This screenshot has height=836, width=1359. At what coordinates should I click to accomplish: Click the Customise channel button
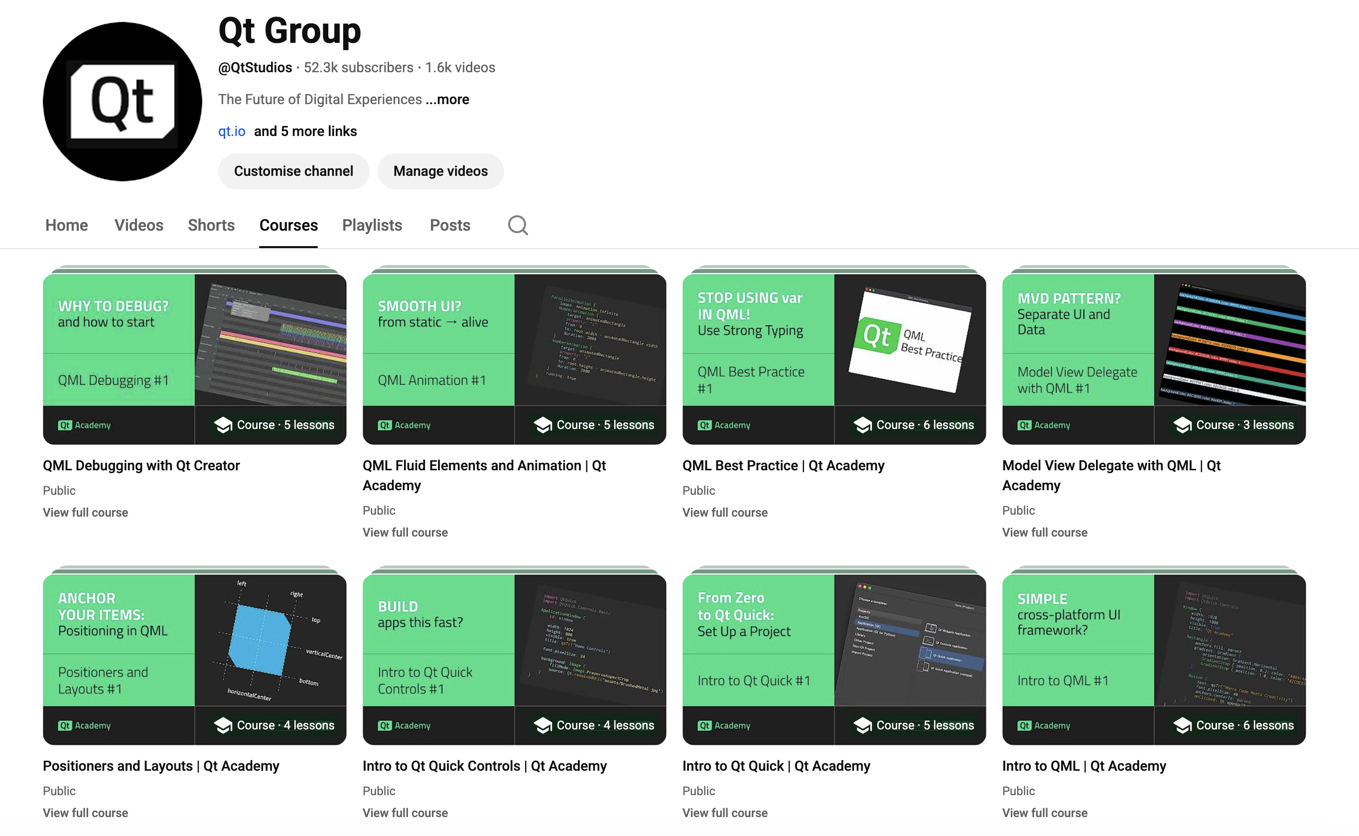tap(293, 171)
